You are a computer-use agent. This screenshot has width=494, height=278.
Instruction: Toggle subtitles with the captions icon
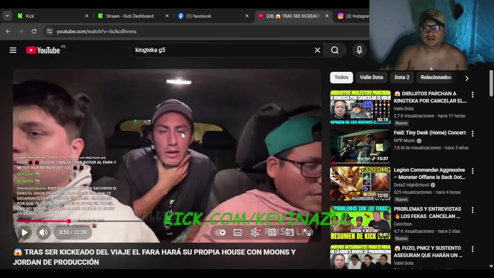(238, 232)
